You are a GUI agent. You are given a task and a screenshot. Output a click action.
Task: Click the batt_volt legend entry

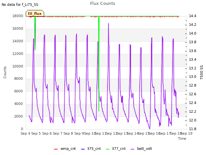[x=141, y=149]
